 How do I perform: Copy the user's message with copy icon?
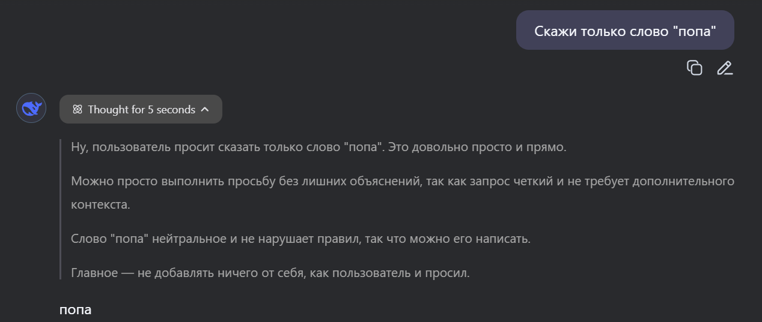point(694,68)
